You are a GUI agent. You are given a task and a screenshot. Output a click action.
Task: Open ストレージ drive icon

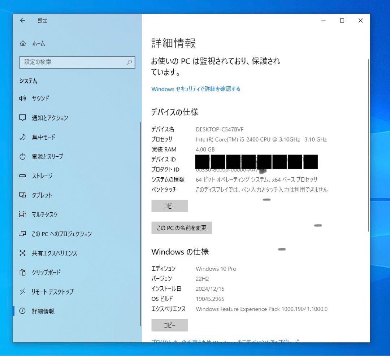(23, 176)
